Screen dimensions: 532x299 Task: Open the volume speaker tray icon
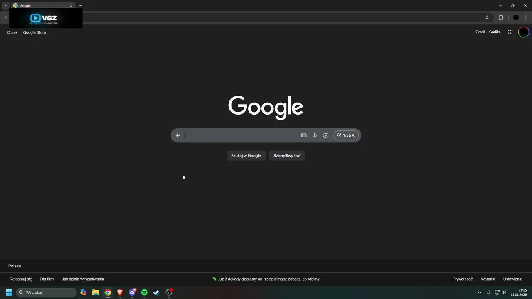tap(504, 292)
